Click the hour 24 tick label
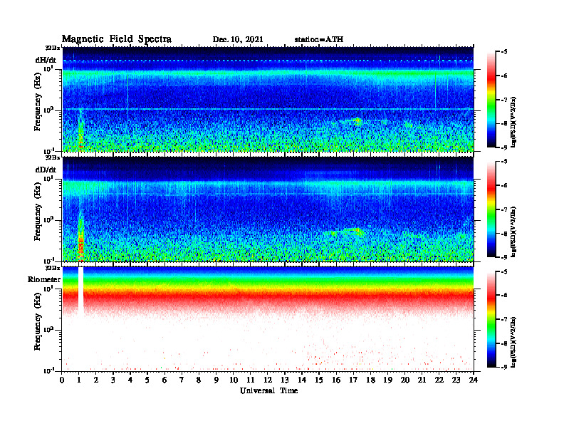Screen dimensions: 564x436 click(x=474, y=380)
